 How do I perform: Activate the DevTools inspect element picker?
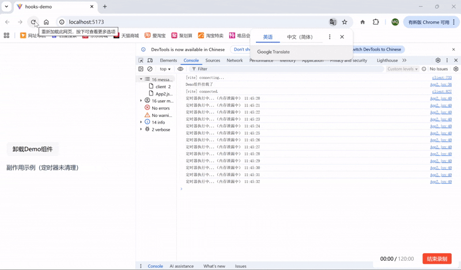coord(141,60)
